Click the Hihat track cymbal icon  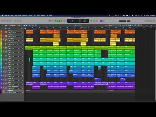6,60
